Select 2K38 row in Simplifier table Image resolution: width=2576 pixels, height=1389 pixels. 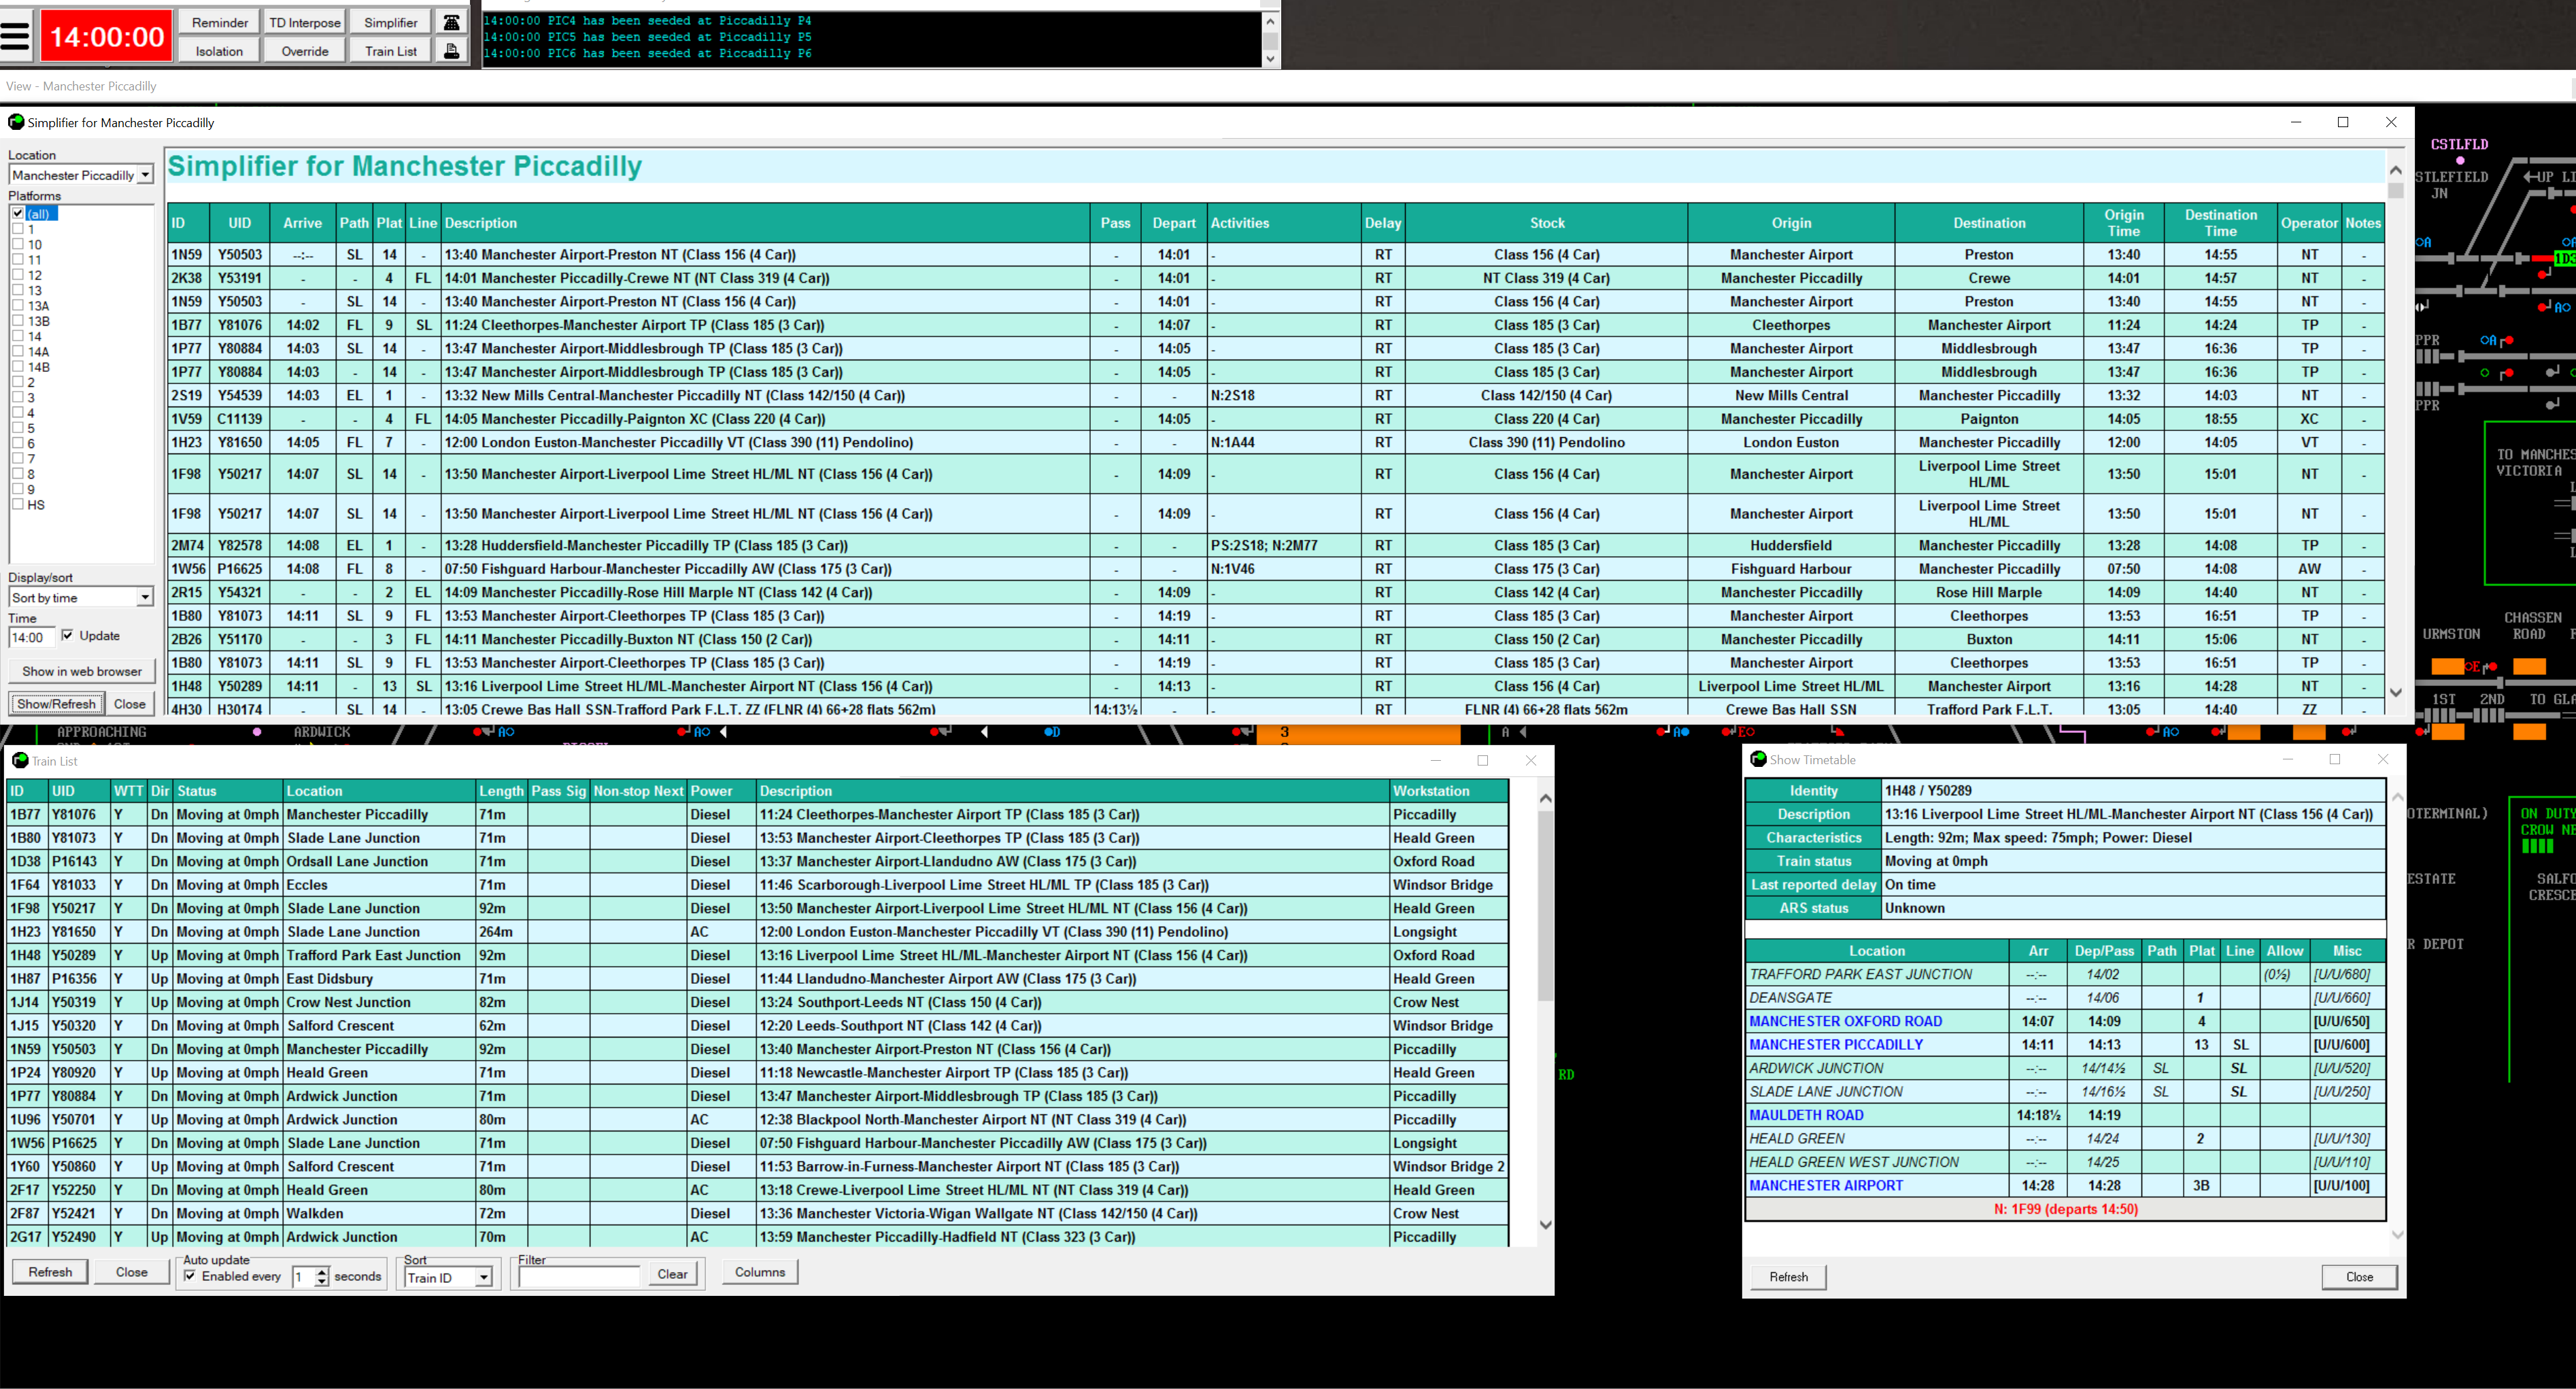pos(1276,278)
